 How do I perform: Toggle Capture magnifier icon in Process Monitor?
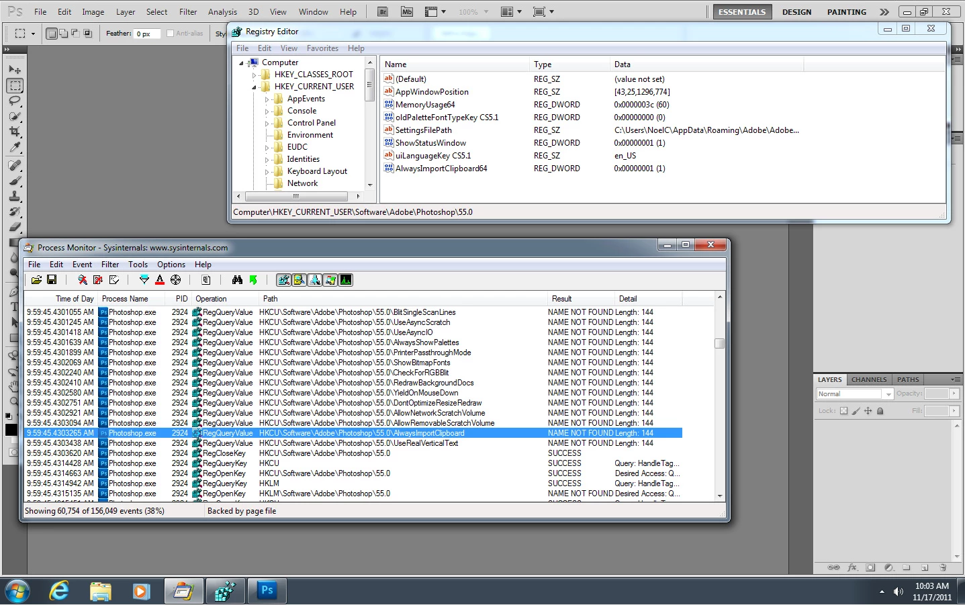[x=82, y=280]
